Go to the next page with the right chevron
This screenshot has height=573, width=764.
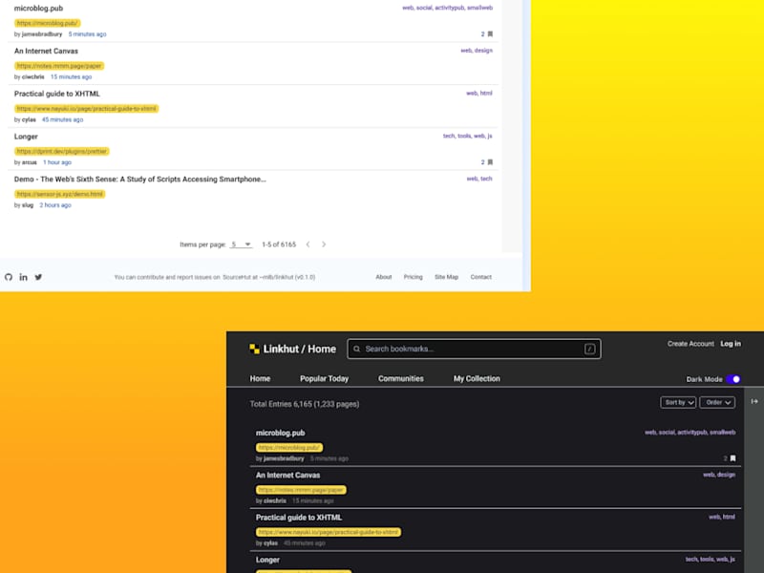coord(324,244)
